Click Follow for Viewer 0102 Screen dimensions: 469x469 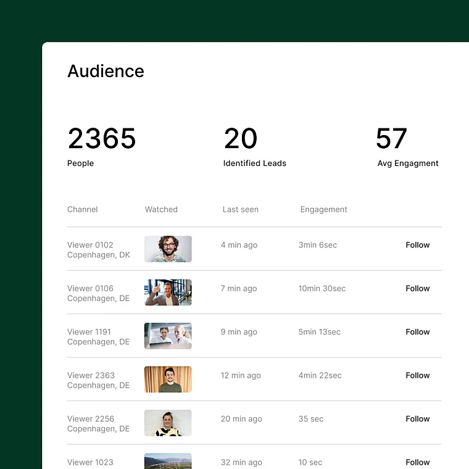(x=417, y=245)
